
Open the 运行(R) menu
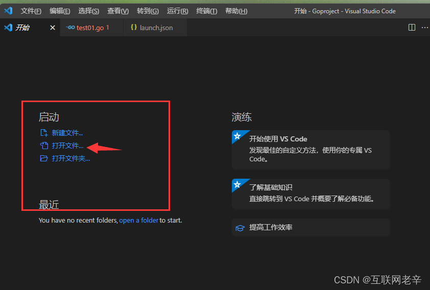[177, 11]
